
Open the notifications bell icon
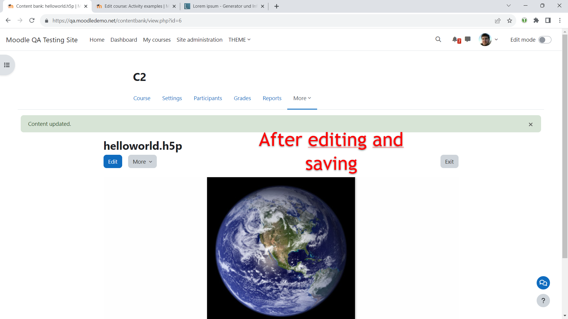455,39
